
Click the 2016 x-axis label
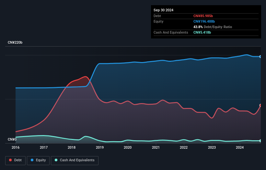tap(16, 147)
